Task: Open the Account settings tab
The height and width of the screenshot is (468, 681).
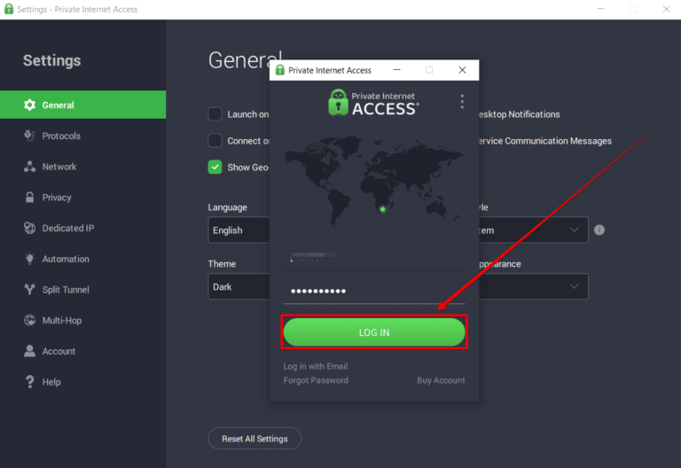Action: pyautogui.click(x=59, y=351)
